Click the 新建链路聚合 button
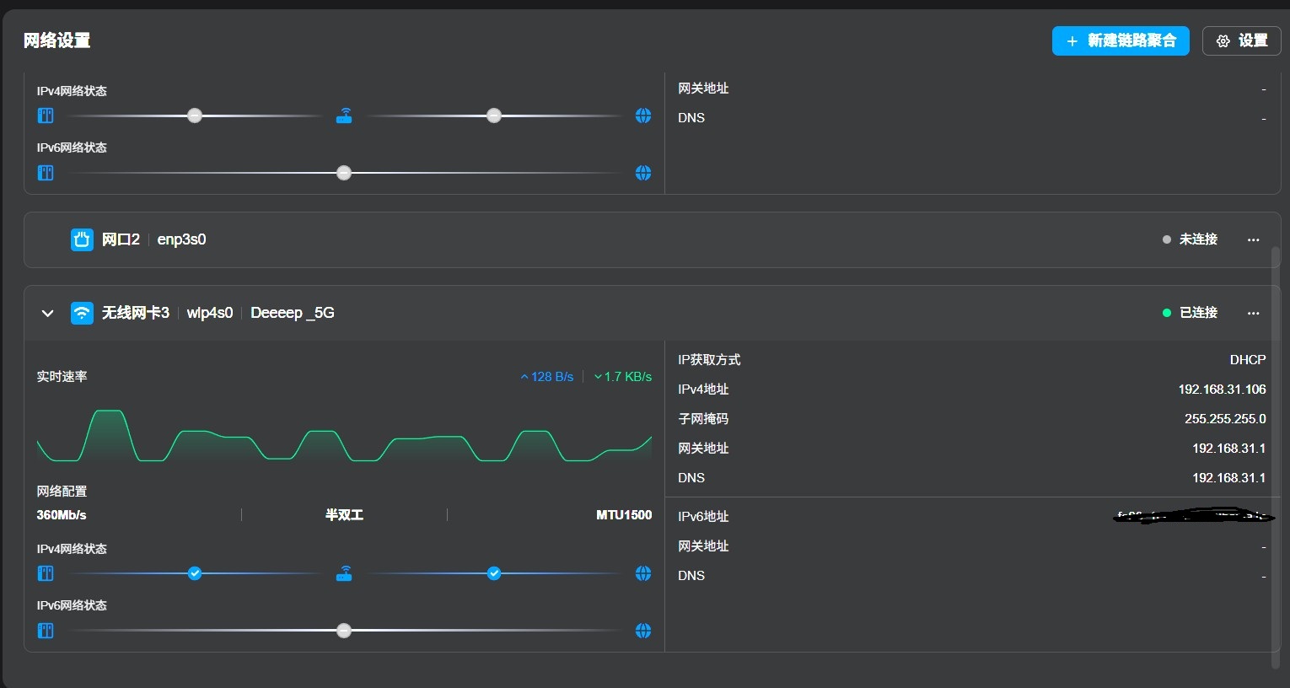Viewport: 1290px width, 688px height. [1121, 40]
